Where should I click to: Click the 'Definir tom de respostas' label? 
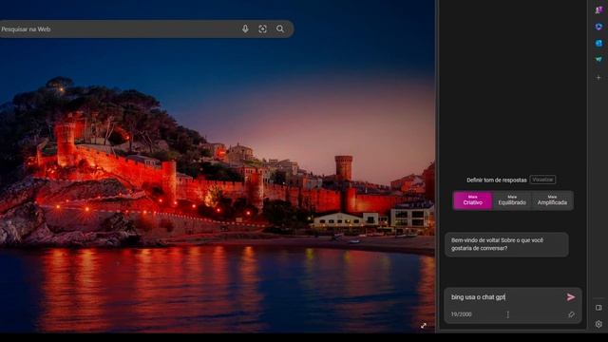click(496, 180)
